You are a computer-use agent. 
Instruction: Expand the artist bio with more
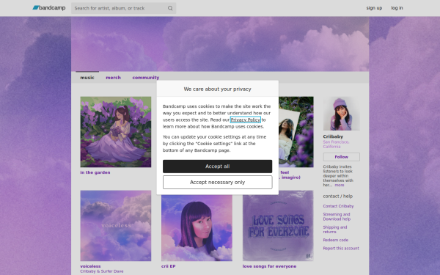(x=340, y=186)
